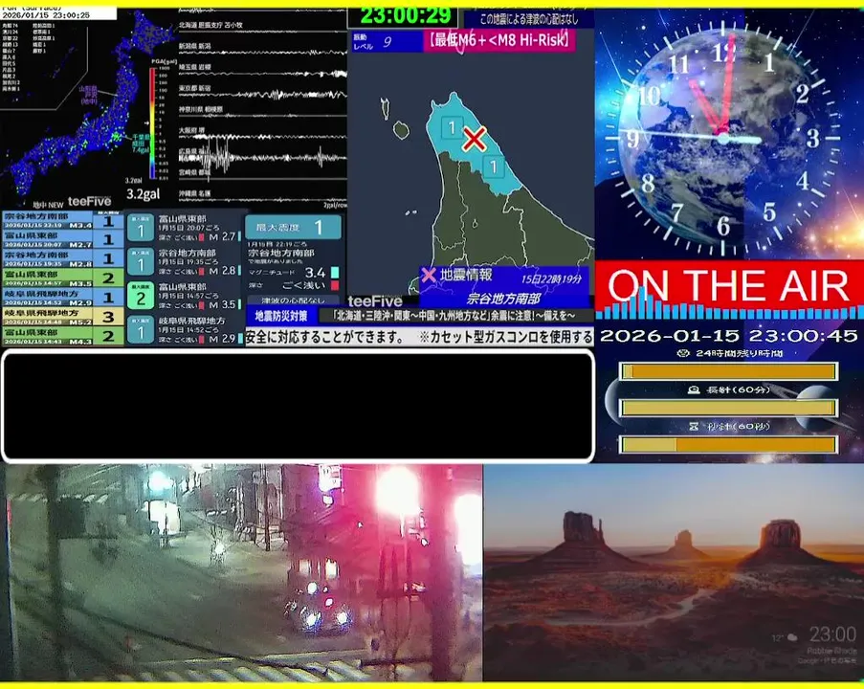Click the intensity 1 badge beside 1月15日 14:52ごろ
The image size is (864, 689).
click(141, 329)
